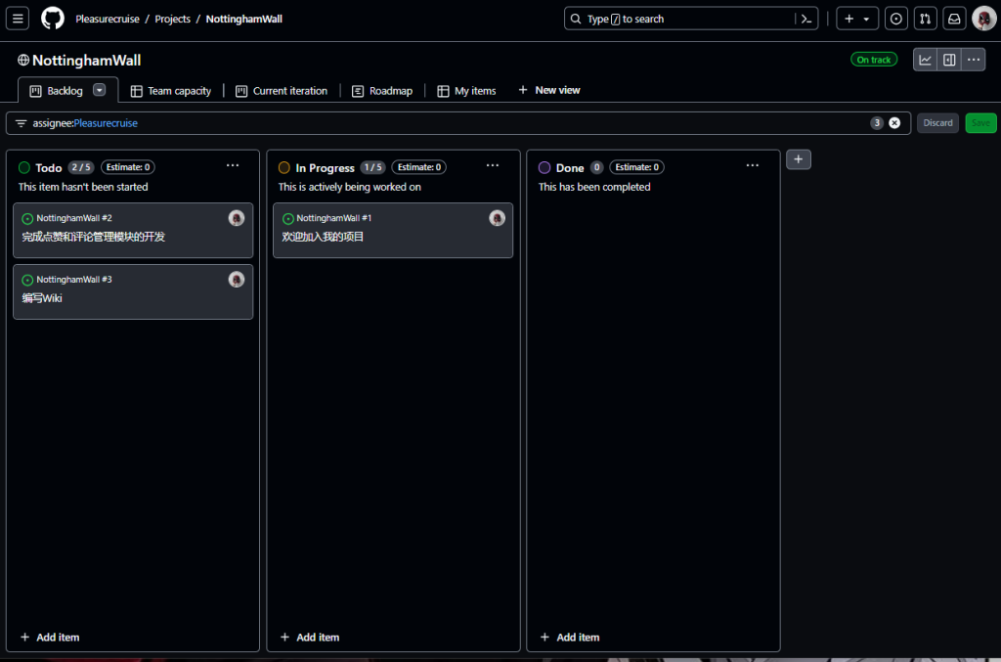The image size is (1001, 662).
Task: Open Backlog view options dropdown
Action: tap(99, 90)
